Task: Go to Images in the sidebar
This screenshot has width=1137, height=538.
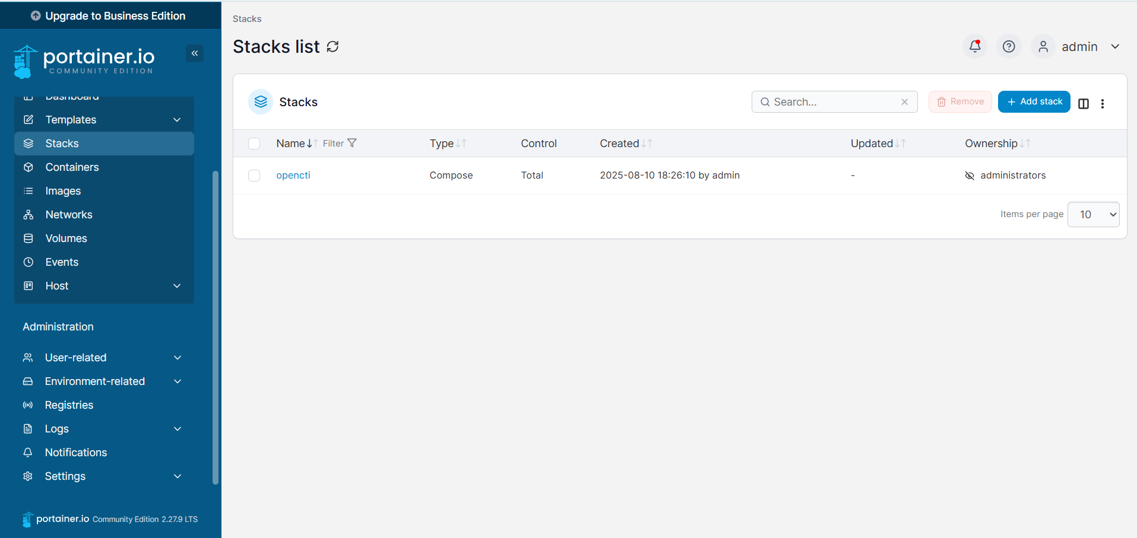Action: click(104, 191)
